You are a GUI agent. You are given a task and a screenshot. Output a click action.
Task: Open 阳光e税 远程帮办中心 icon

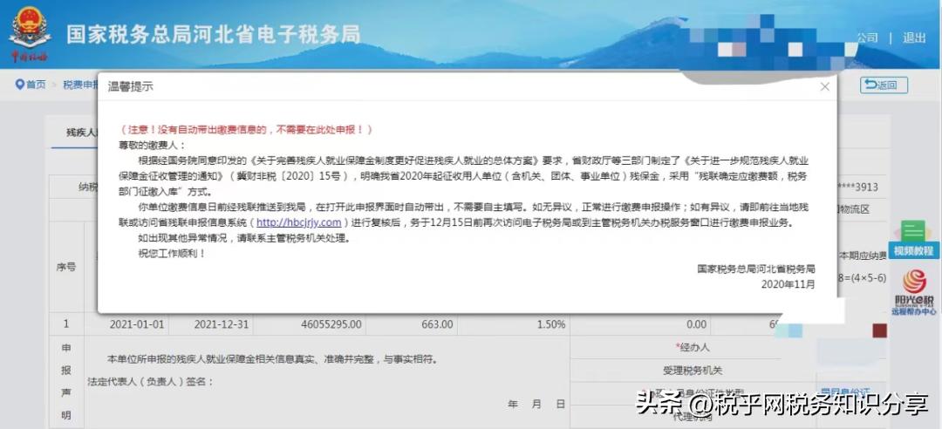pyautogui.click(x=914, y=292)
